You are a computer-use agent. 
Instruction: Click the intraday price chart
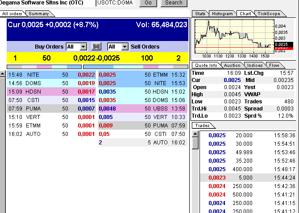point(235,37)
